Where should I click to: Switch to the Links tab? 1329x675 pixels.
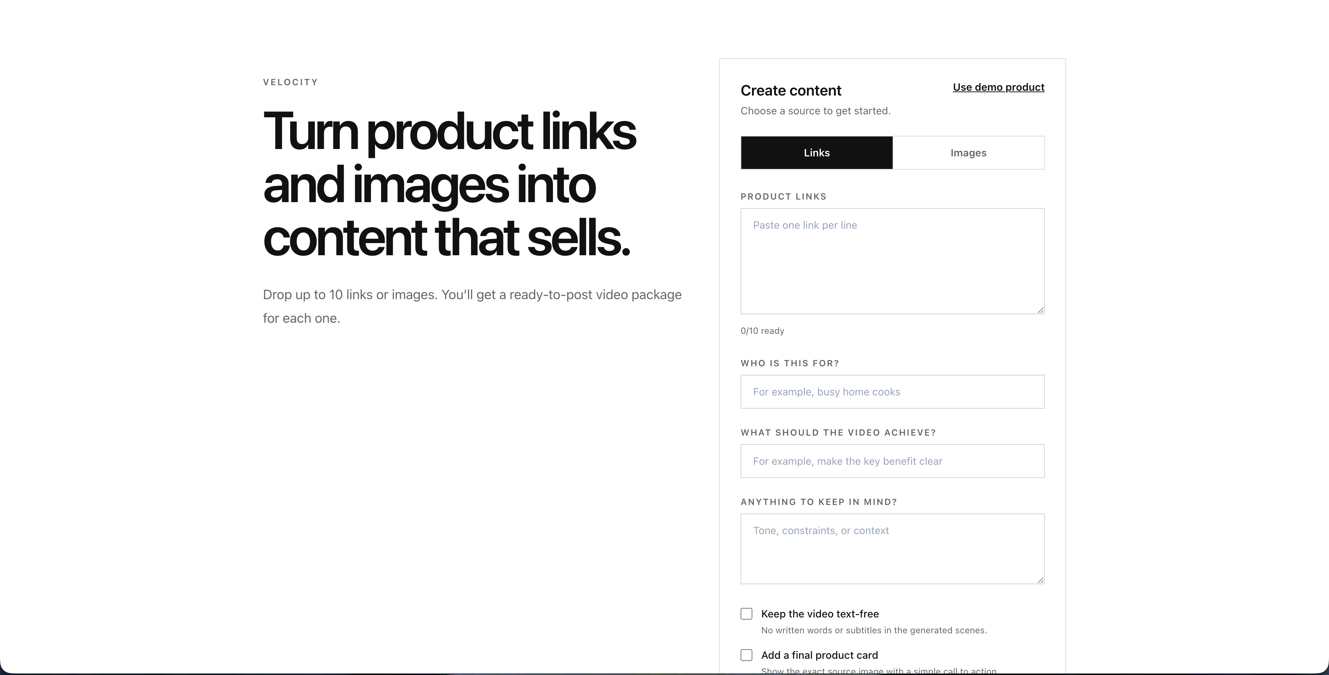pos(817,153)
